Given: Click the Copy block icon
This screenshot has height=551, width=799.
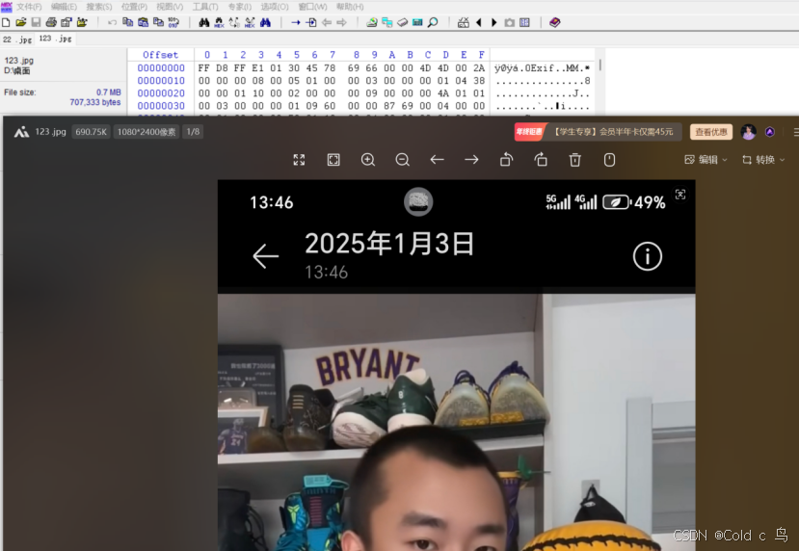Looking at the screenshot, I should (128, 22).
